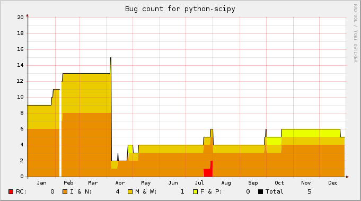
Task: Click the '6' y-axis label
Action: pyautogui.click(x=22, y=129)
